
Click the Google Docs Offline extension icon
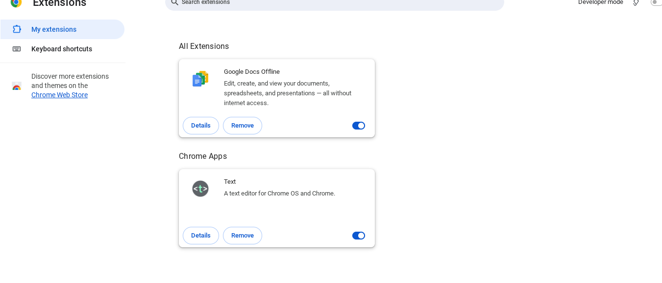[x=200, y=79]
